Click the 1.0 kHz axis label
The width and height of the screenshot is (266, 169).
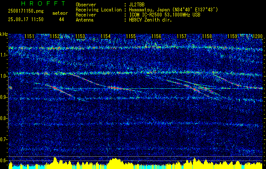[x=3, y=76]
